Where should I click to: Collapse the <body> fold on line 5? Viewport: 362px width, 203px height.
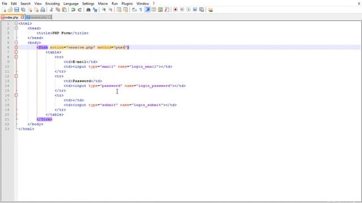pos(16,43)
